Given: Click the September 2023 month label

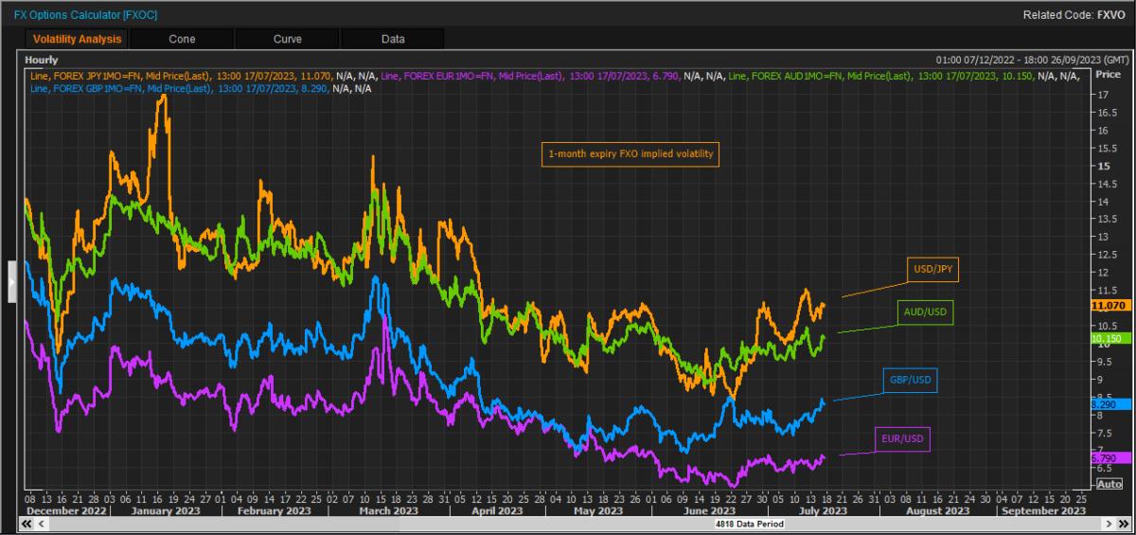Looking at the screenshot, I should click(1042, 510).
